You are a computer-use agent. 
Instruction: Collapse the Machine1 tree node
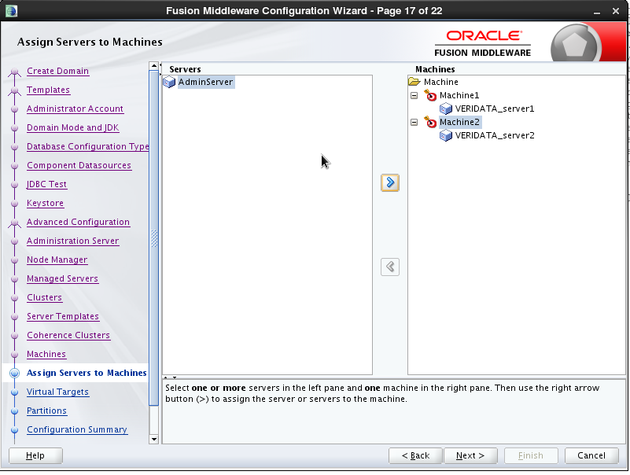(414, 96)
